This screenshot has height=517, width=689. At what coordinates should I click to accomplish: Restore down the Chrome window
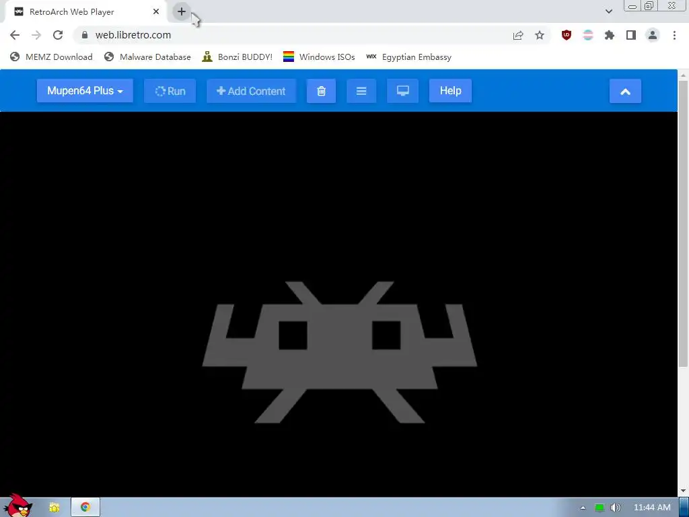coord(649,6)
